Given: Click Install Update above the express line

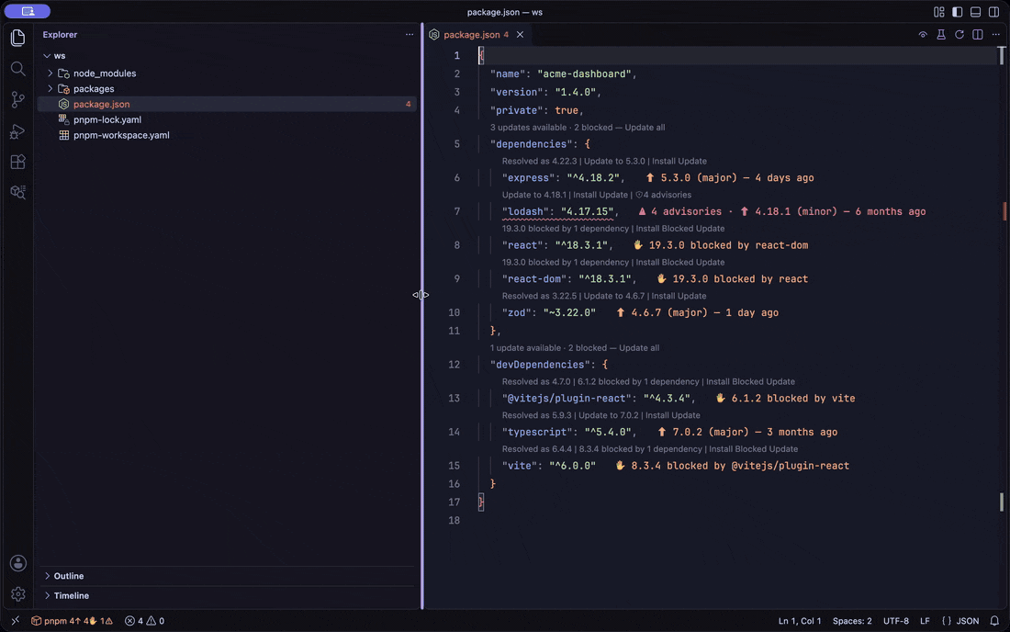Looking at the screenshot, I should coord(679,161).
